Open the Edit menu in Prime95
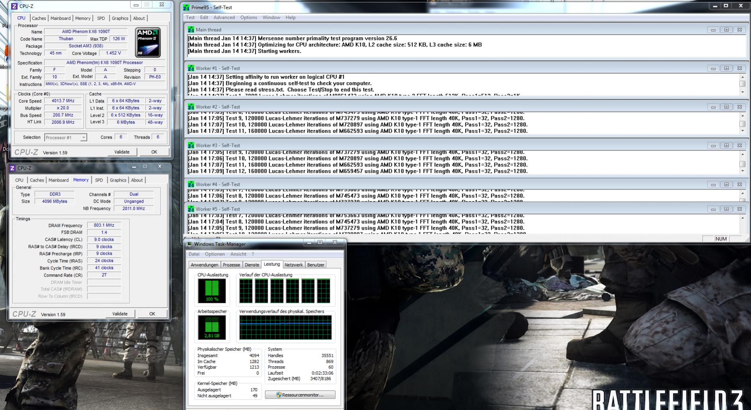This screenshot has height=410, width=751. point(204,18)
